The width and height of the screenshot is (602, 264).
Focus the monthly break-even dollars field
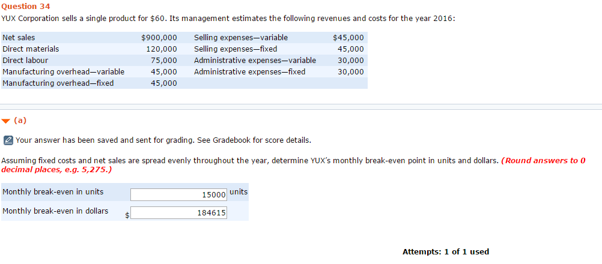[x=178, y=212]
